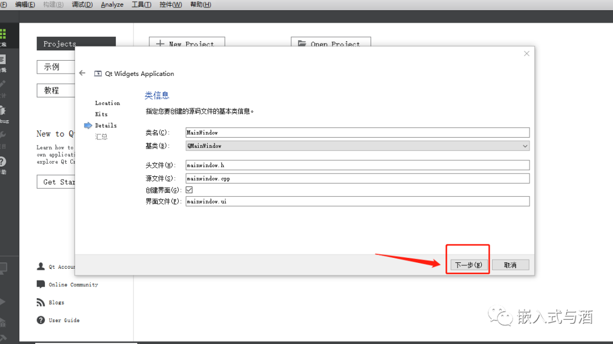Click the Projects mode wrench icon
This screenshot has width=613, height=344.
coord(2,135)
